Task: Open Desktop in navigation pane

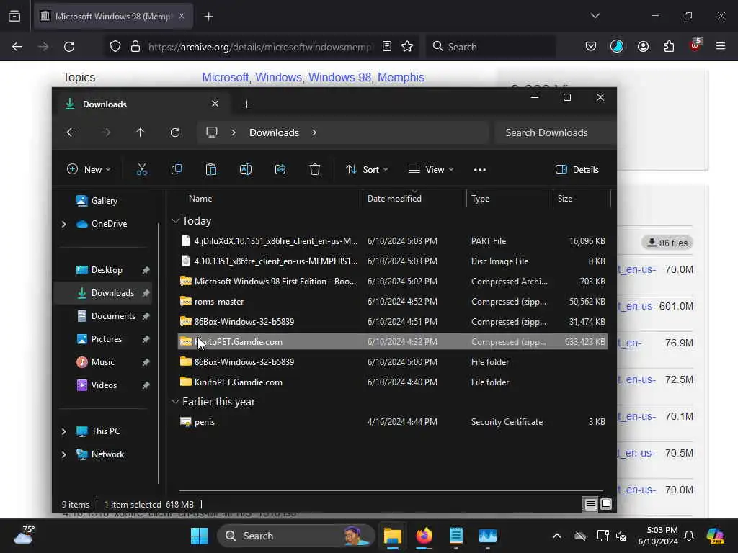Action: pos(107,270)
